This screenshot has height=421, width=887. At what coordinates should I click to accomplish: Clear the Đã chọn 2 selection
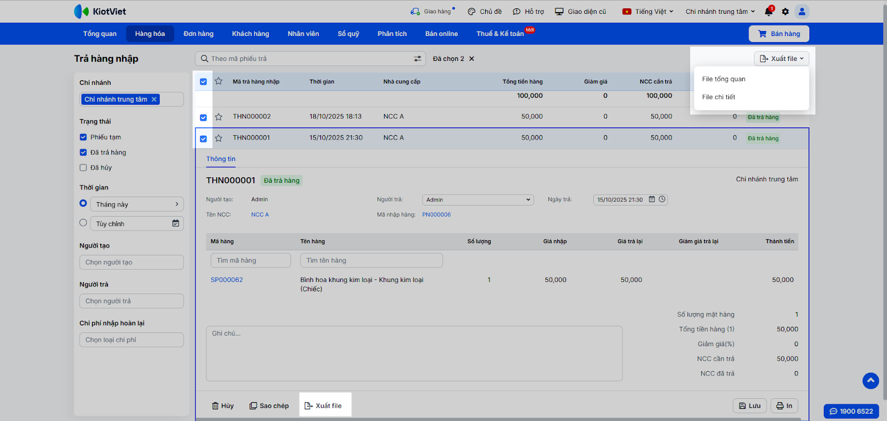472,59
